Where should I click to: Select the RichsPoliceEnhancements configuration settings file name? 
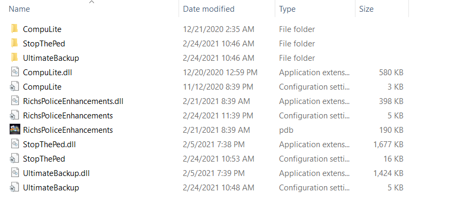67,115
